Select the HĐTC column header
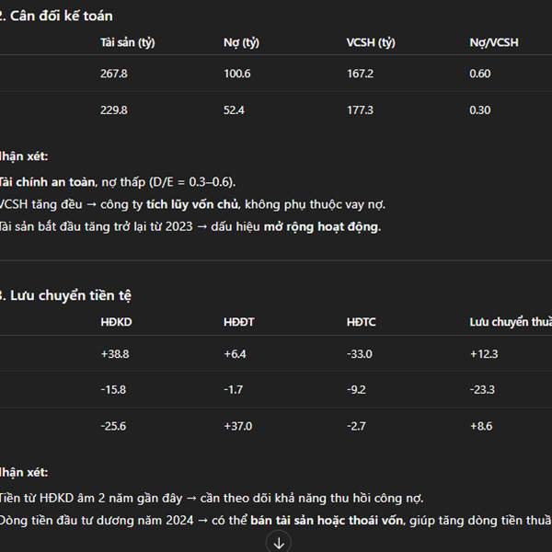Screen dimensions: 552x552 click(x=362, y=322)
